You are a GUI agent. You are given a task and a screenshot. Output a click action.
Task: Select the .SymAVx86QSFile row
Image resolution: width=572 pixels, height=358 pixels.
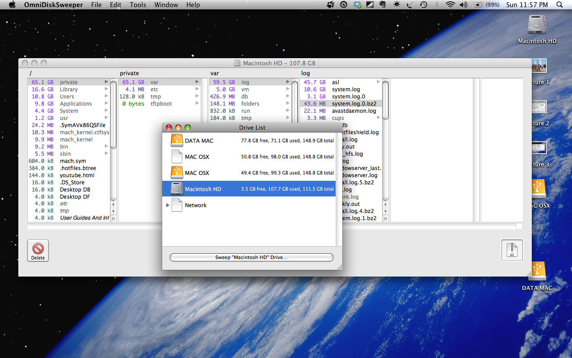click(x=69, y=125)
